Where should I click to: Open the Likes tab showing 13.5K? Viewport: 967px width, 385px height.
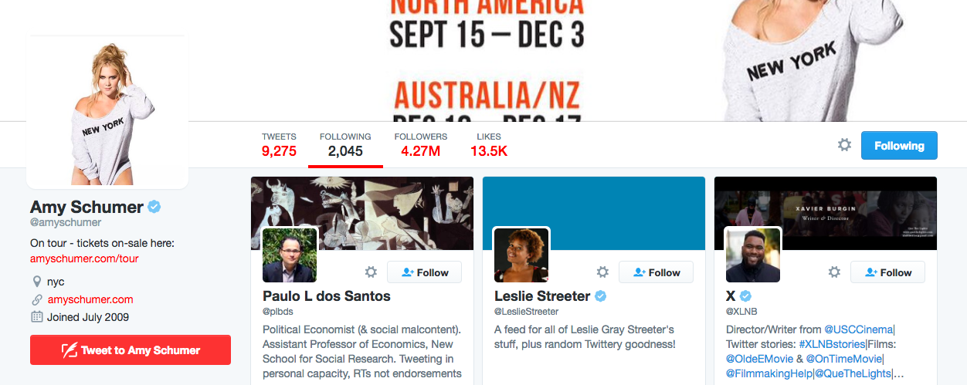pyautogui.click(x=488, y=144)
